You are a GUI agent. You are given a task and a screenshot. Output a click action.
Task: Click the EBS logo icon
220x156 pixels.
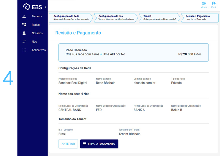click(27, 7)
